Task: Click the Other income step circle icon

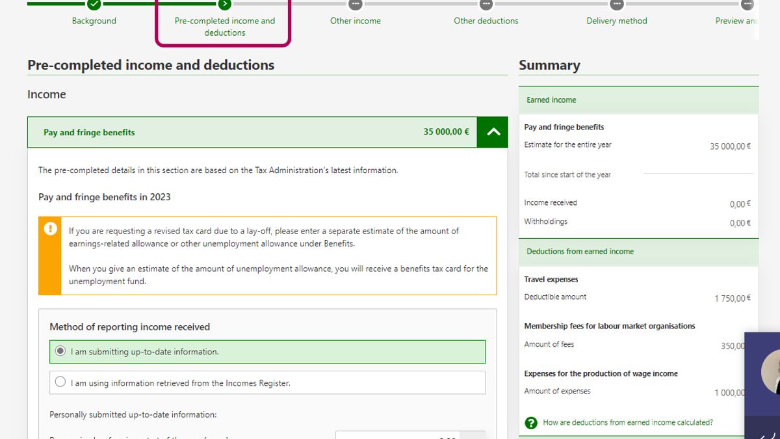Action: click(x=355, y=5)
